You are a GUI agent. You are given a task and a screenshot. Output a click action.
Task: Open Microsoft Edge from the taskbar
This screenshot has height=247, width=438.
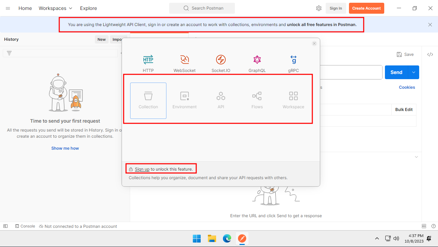(x=227, y=238)
